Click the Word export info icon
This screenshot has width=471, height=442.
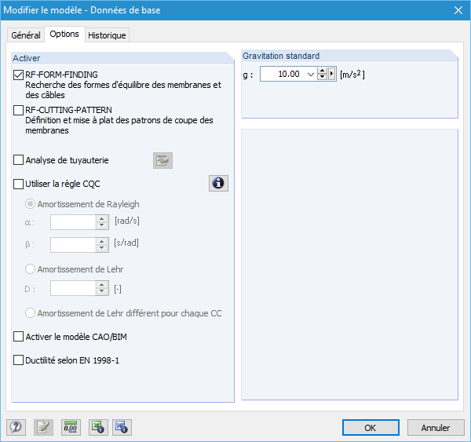coord(122,427)
